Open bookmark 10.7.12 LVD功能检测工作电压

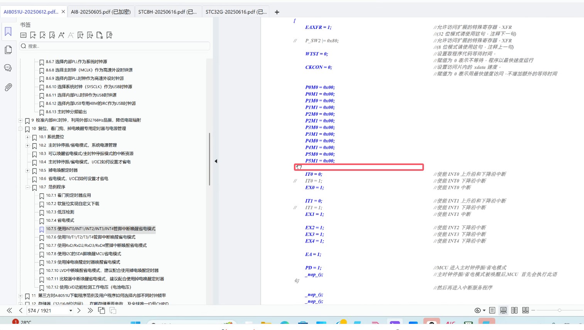pos(88,287)
